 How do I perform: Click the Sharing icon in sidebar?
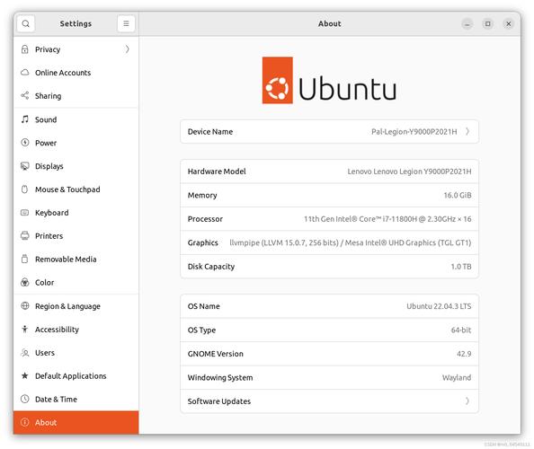[25, 95]
